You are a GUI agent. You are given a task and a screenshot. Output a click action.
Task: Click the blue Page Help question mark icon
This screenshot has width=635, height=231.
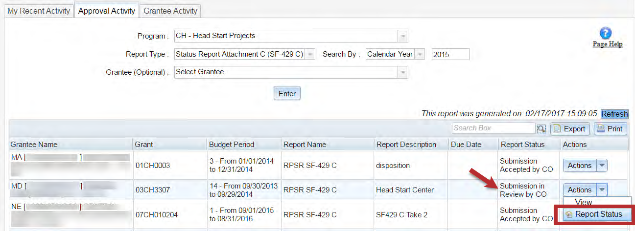[x=606, y=33]
